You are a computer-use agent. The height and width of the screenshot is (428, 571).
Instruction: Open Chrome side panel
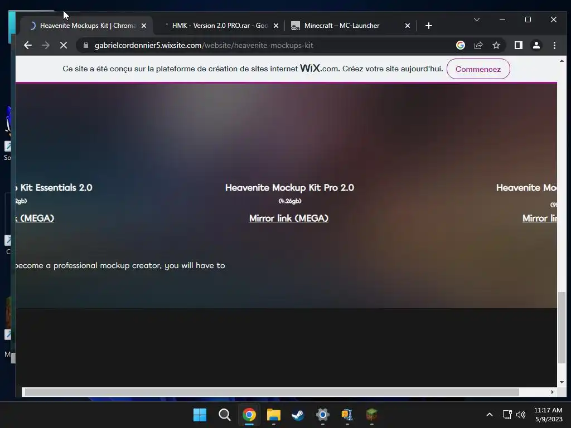[519, 45]
